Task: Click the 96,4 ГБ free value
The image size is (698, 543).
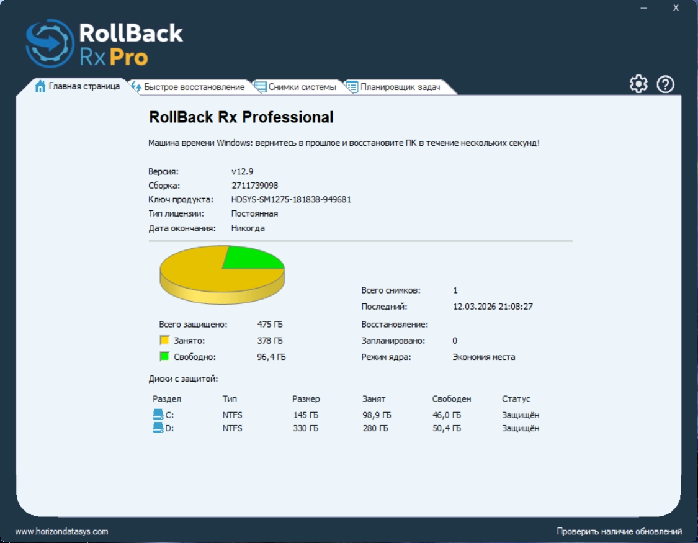Action: (x=272, y=356)
